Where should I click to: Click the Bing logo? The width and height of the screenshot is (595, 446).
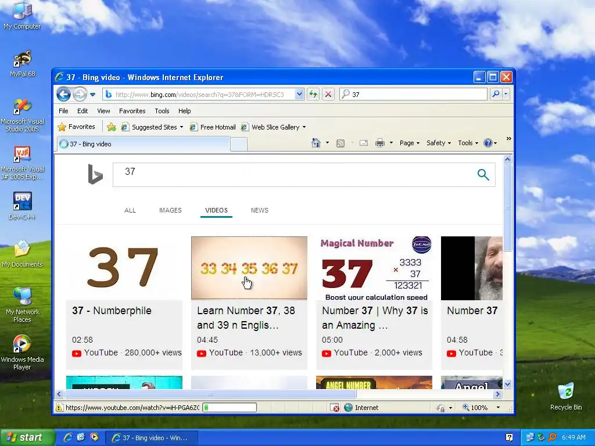click(x=95, y=174)
